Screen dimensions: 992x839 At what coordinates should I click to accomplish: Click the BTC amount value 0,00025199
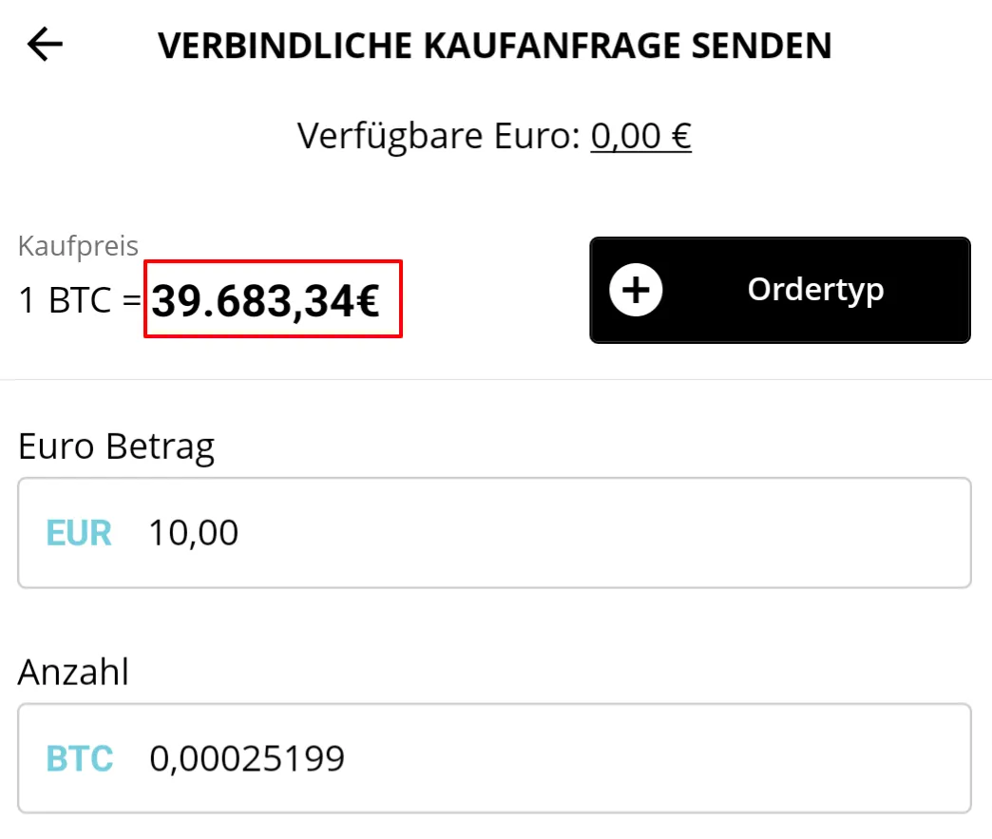[247, 758]
